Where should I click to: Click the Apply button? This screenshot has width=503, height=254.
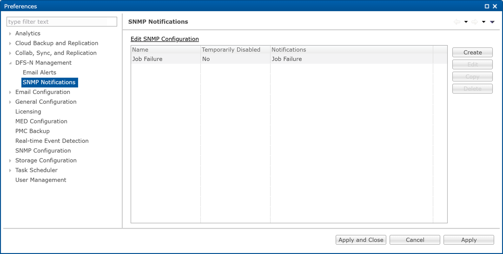point(469,240)
